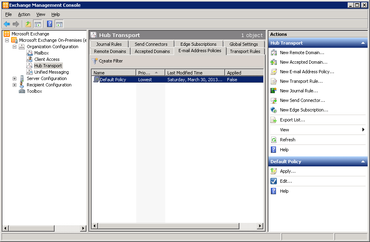Click the Server Configuration tree icon

pos(22,78)
